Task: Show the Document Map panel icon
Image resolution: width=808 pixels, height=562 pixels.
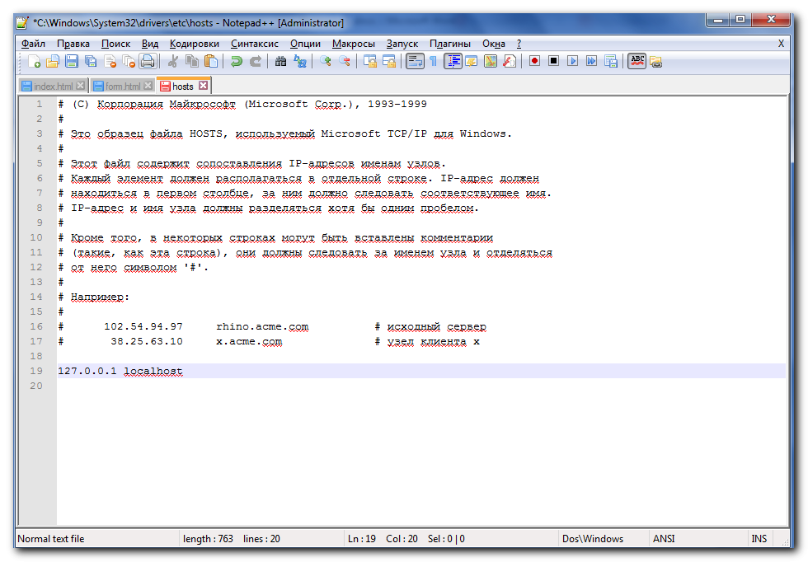Action: pyautogui.click(x=491, y=61)
